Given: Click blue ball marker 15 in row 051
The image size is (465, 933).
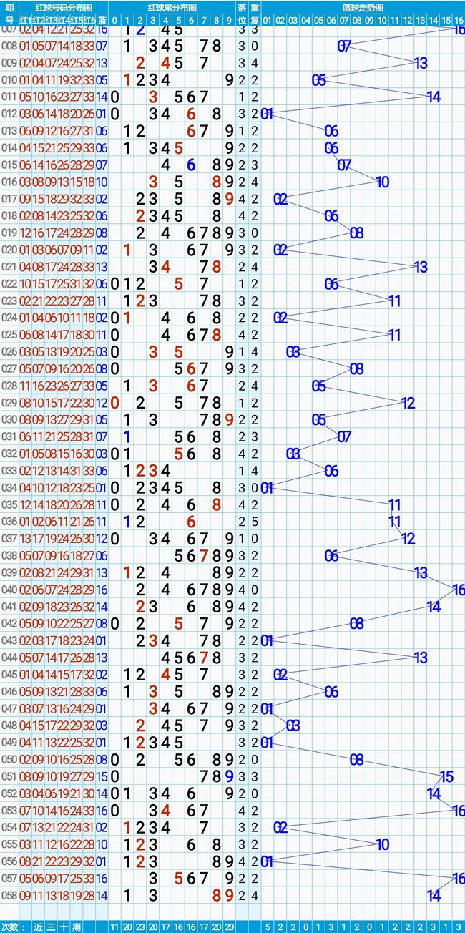Looking at the screenshot, I should pyautogui.click(x=446, y=776).
